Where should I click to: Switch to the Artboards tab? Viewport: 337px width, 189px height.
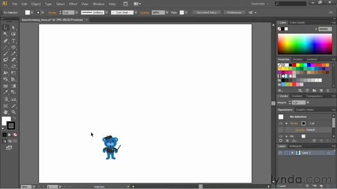tap(295, 146)
